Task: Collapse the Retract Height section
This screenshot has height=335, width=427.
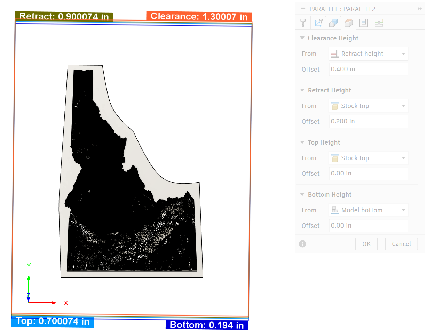Action: tap(302, 90)
